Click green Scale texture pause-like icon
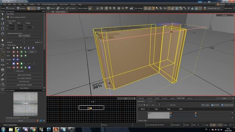 pyautogui.click(x=21, y=52)
